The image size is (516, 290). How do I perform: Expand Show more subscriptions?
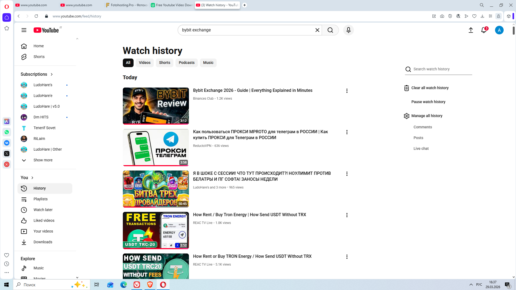pyautogui.click(x=43, y=160)
